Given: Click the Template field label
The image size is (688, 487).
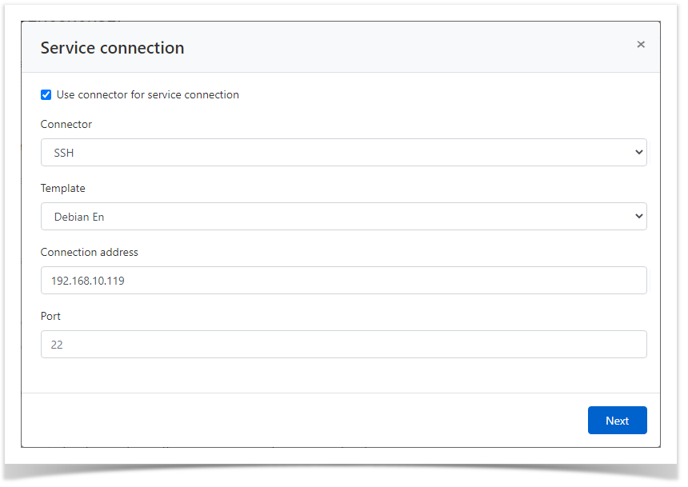Looking at the screenshot, I should pyautogui.click(x=63, y=189).
